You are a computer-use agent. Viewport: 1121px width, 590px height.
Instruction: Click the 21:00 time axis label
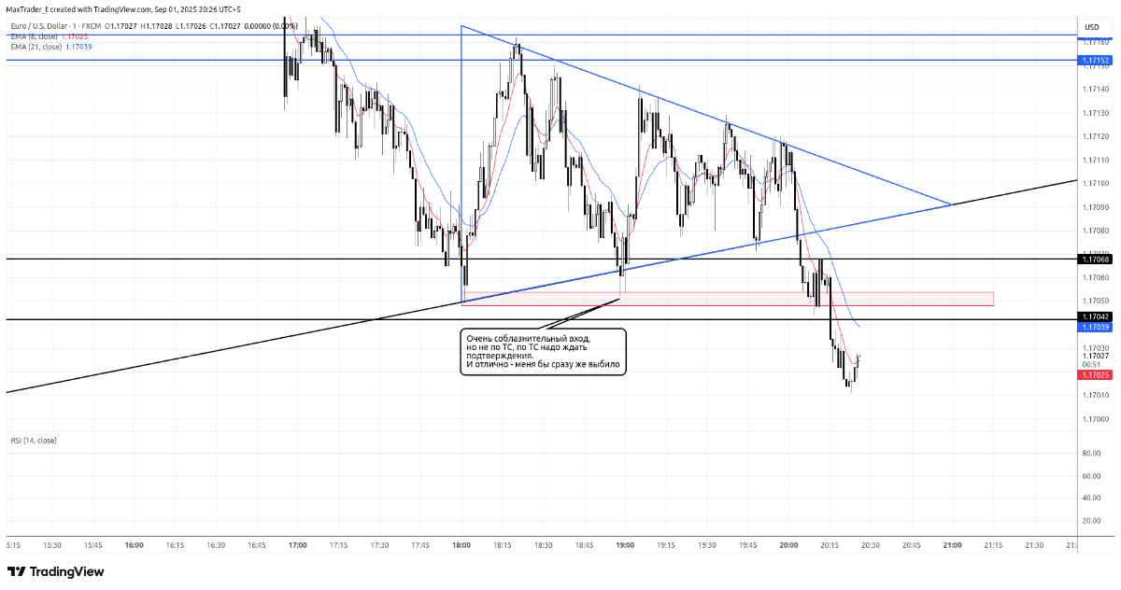(952, 544)
